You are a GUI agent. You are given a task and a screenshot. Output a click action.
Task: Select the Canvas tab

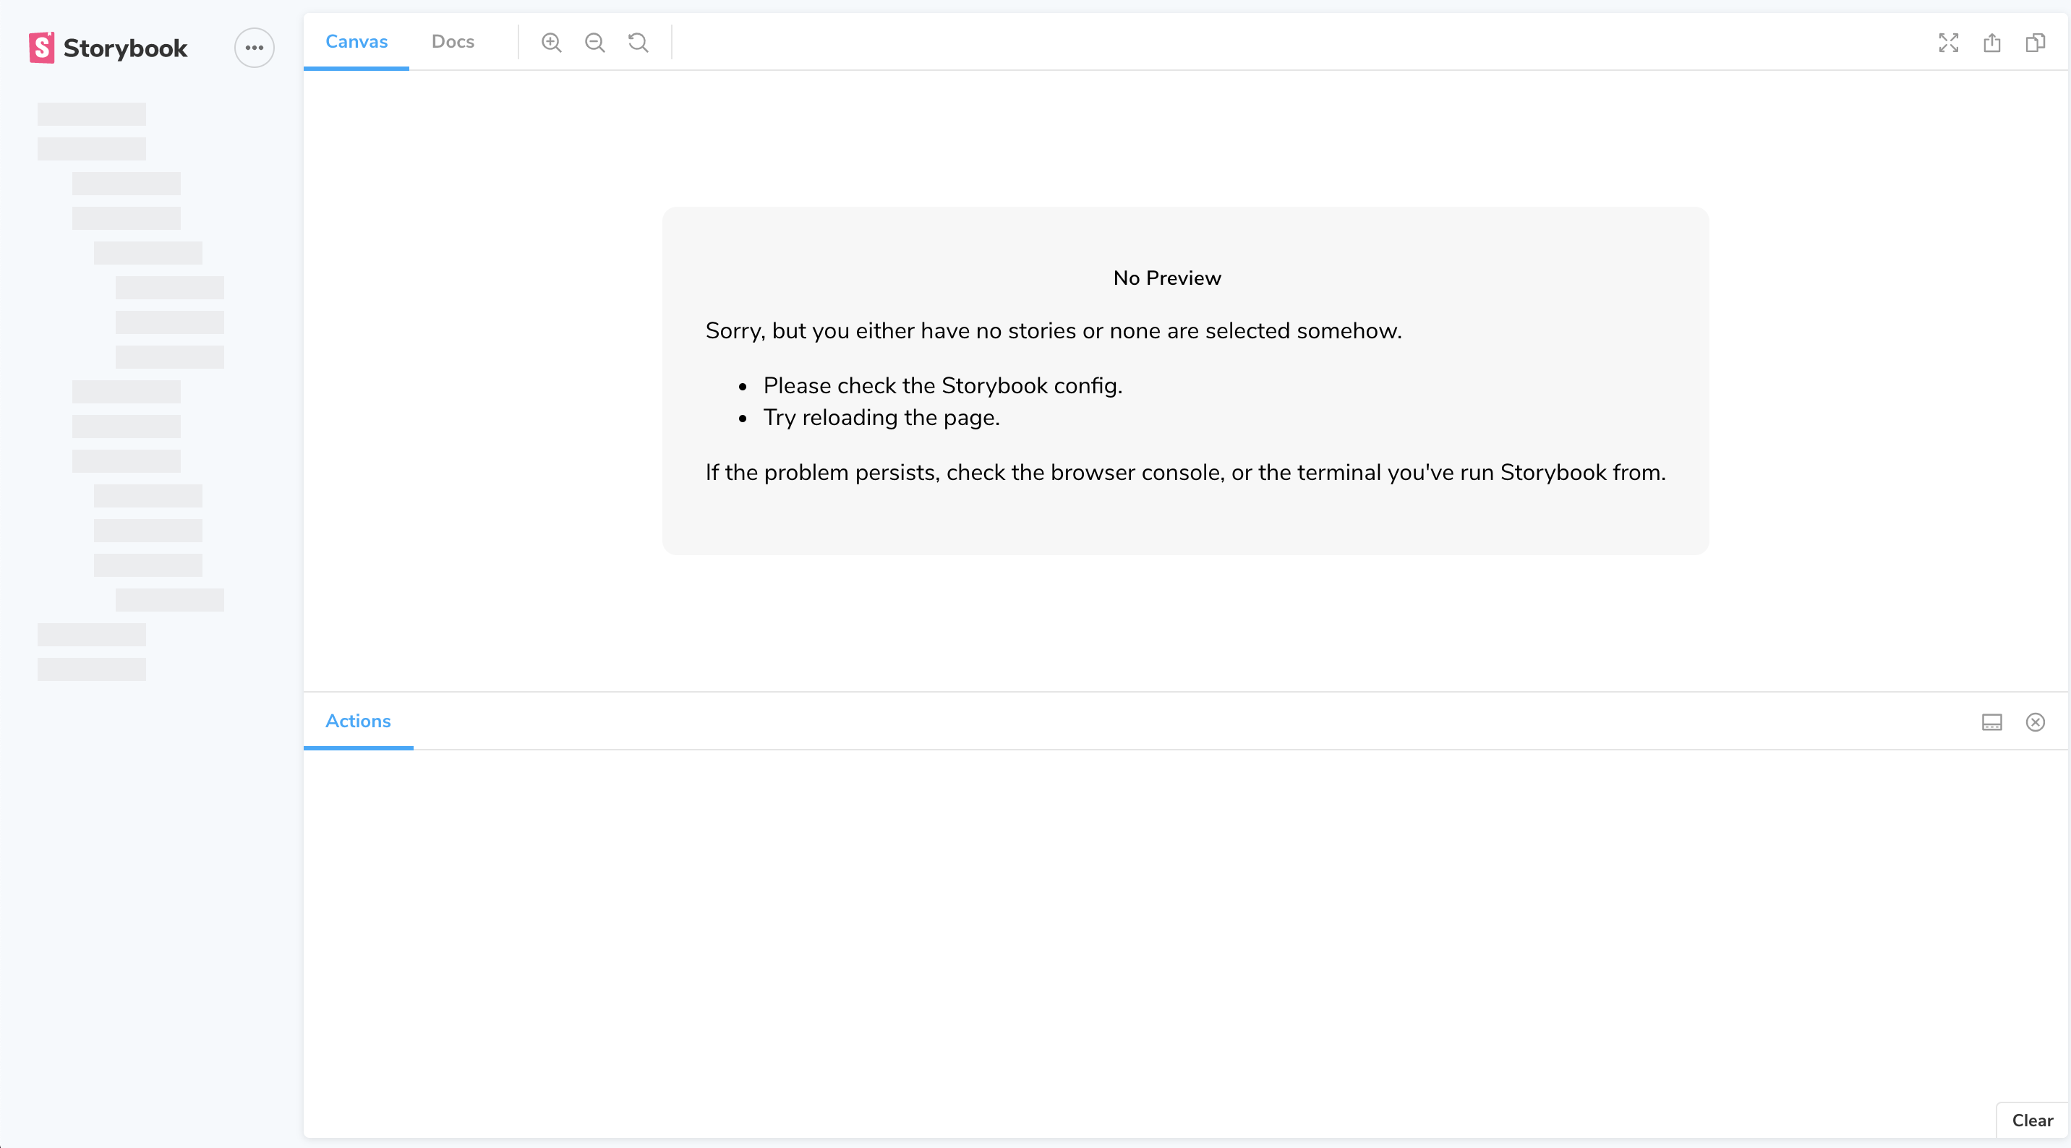tap(356, 41)
